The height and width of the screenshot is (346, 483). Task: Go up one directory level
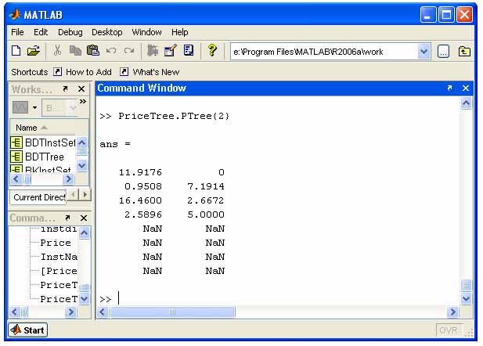[464, 52]
